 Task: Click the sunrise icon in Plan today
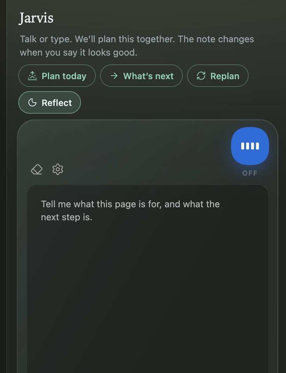coord(32,76)
